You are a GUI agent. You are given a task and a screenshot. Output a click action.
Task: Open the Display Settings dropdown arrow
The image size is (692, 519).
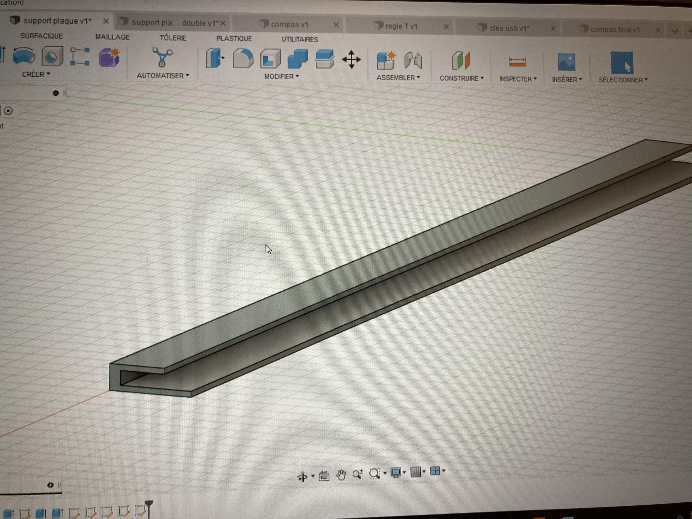[404, 472]
